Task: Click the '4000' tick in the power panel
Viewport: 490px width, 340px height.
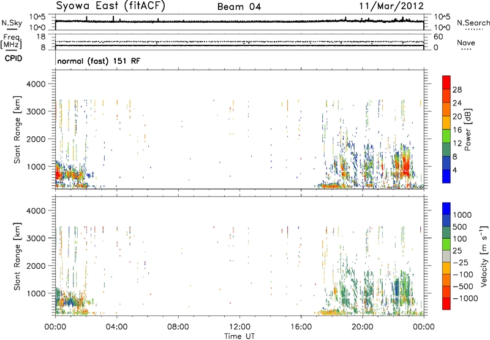Action: click(x=36, y=84)
